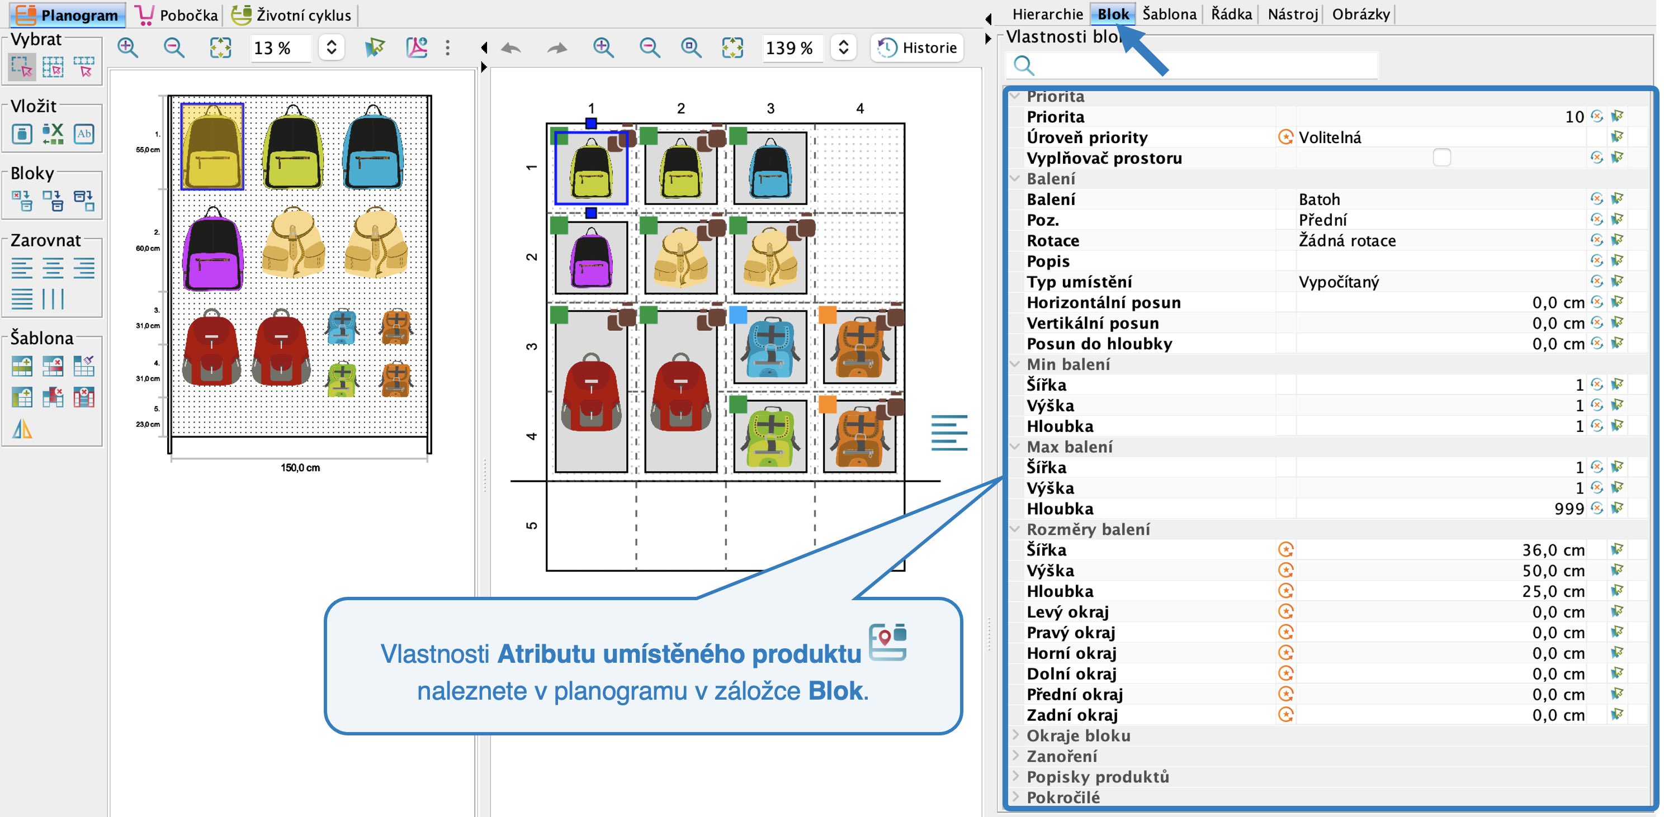Reset the Priorita value icon

click(1597, 116)
